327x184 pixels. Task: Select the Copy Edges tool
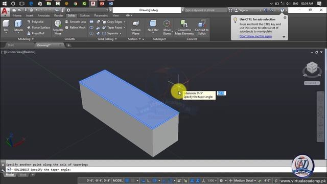(112, 21)
